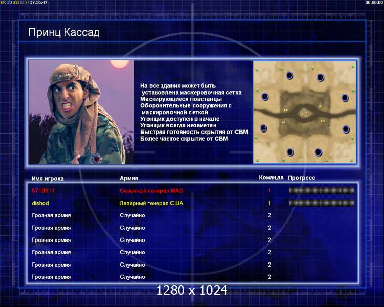Click the 00:00:00 timer

pyautogui.click(x=374, y=2)
